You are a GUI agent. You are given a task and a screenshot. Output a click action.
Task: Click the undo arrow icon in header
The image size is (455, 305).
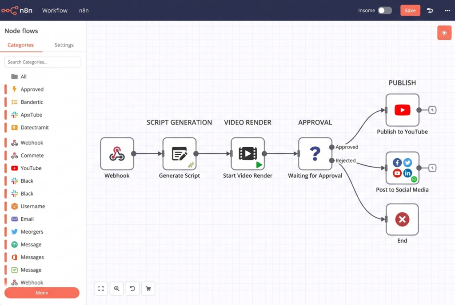pos(430,10)
